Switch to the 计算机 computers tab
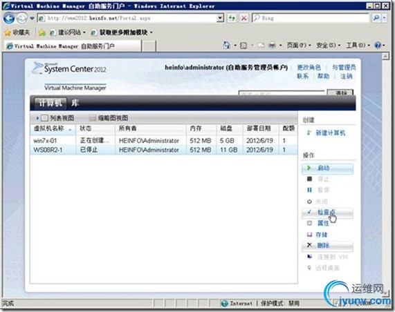Viewport: 395px width, 312px height. point(50,103)
